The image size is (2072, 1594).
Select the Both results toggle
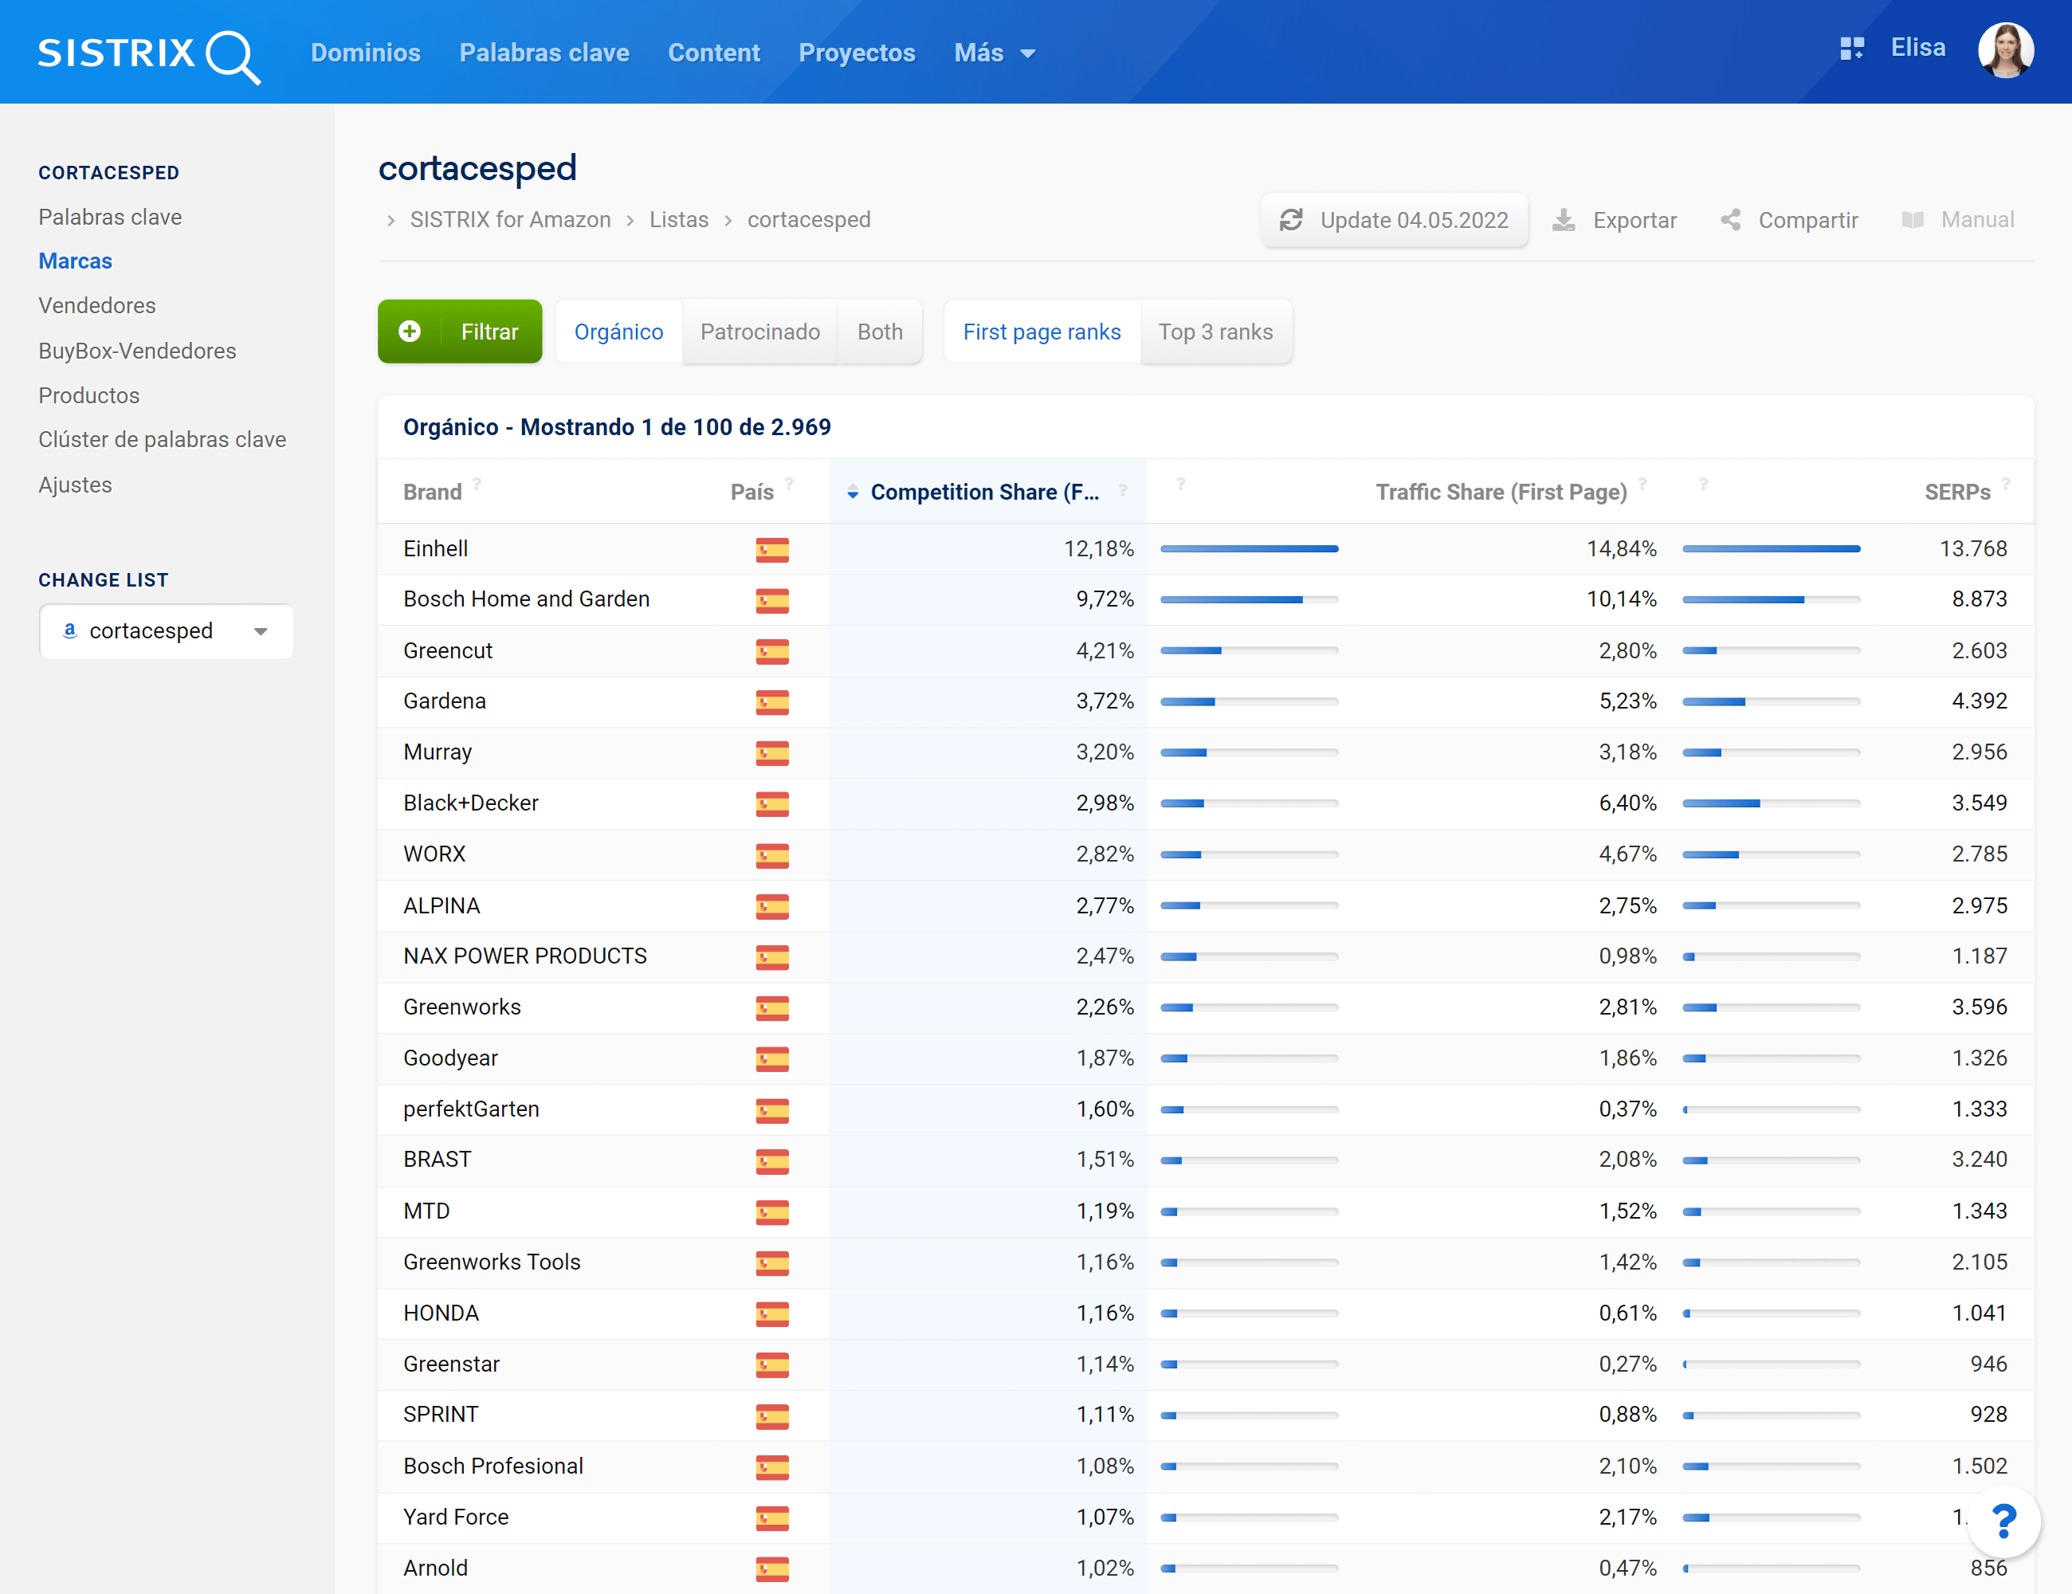[x=880, y=332]
